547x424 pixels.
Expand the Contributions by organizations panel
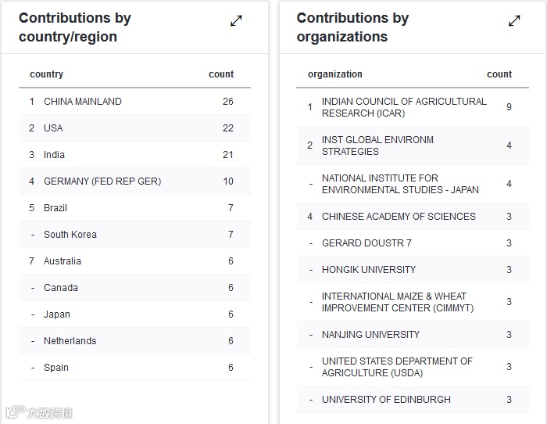(514, 21)
